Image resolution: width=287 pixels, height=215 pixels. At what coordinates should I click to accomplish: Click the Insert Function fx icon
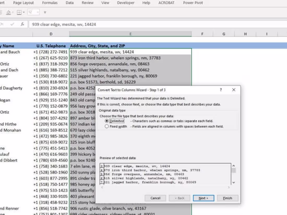(x=23, y=24)
